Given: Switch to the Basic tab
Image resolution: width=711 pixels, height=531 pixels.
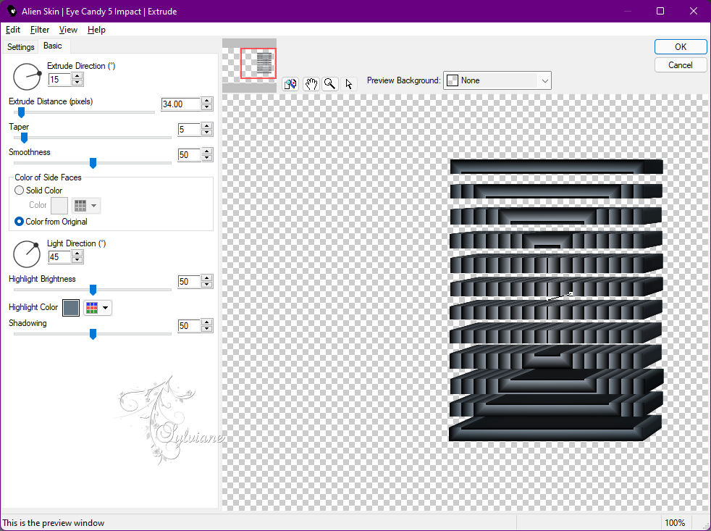Looking at the screenshot, I should [x=53, y=46].
